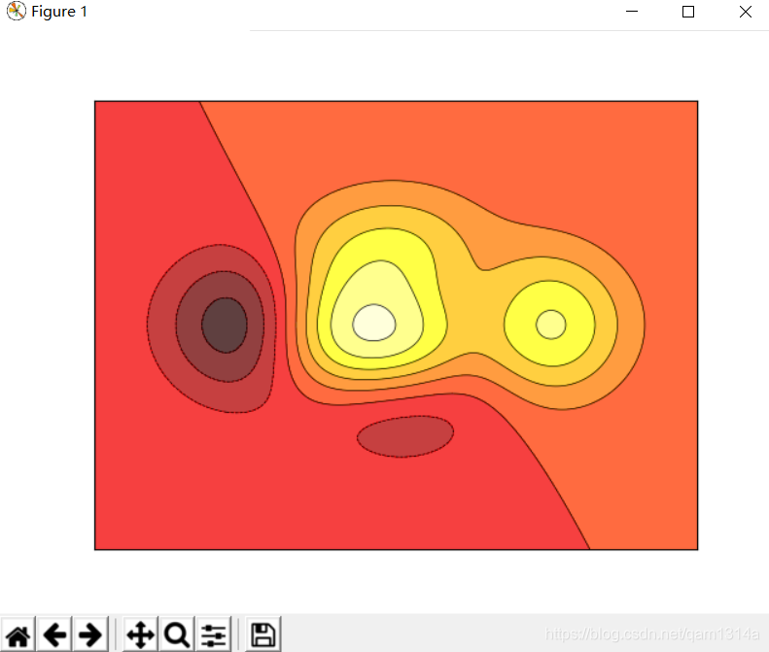The height and width of the screenshot is (652, 769).
Task: Go forward to next view arrow
Action: pyautogui.click(x=90, y=635)
